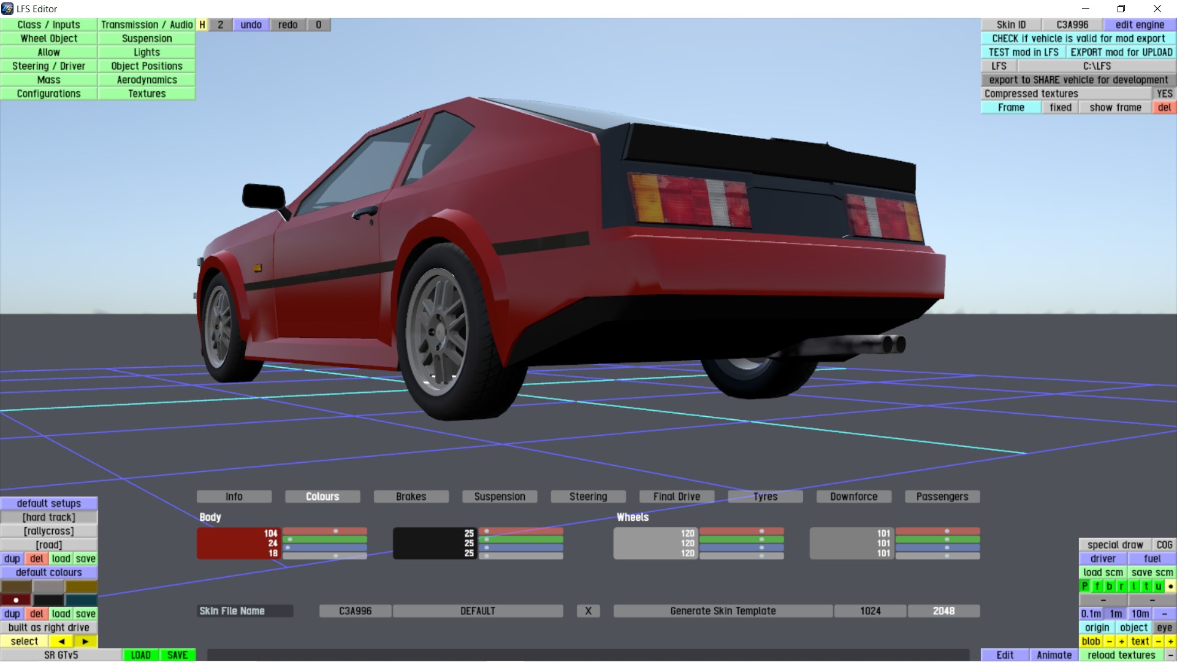Screen dimensions: 1177x662
Task: Click the H button beside Transmission / Audio
Action: pyautogui.click(x=202, y=25)
